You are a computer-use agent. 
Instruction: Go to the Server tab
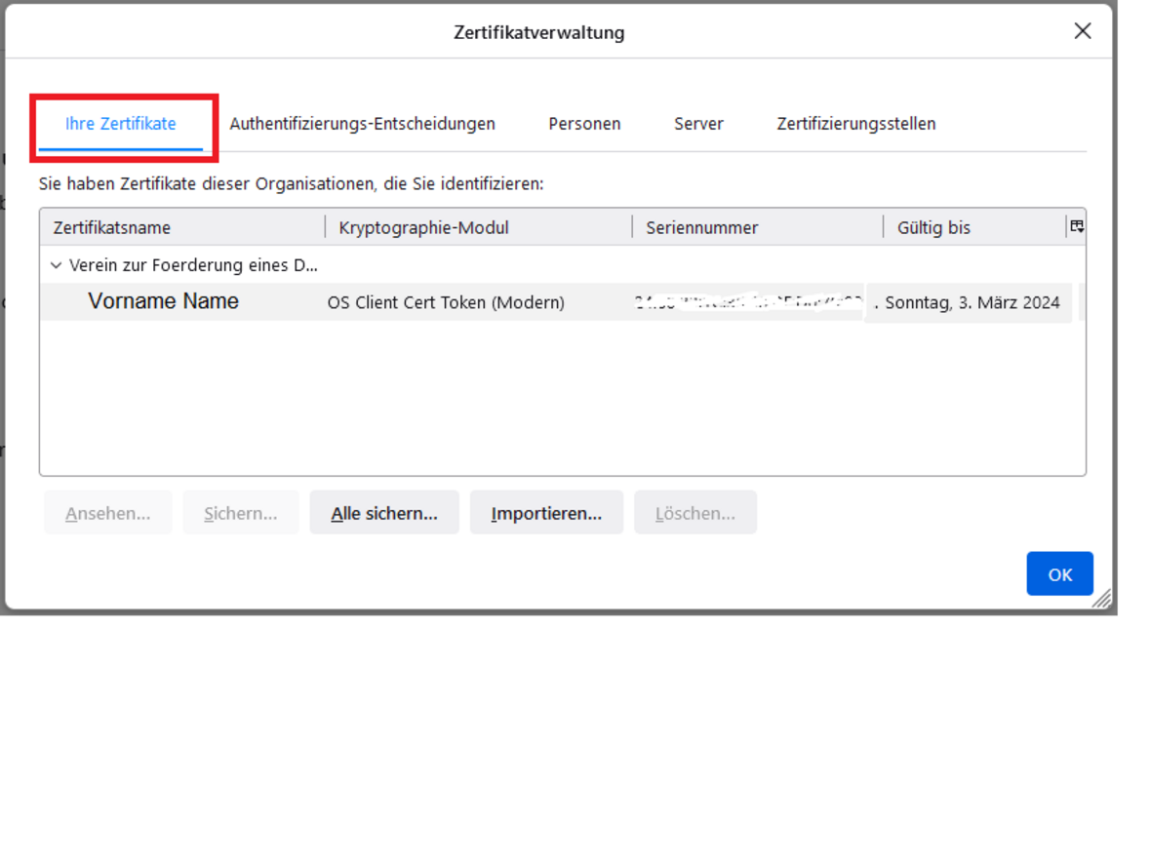click(x=698, y=124)
